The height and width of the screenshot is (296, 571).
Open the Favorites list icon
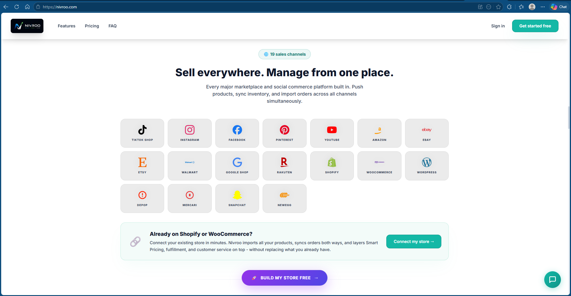coord(521,7)
